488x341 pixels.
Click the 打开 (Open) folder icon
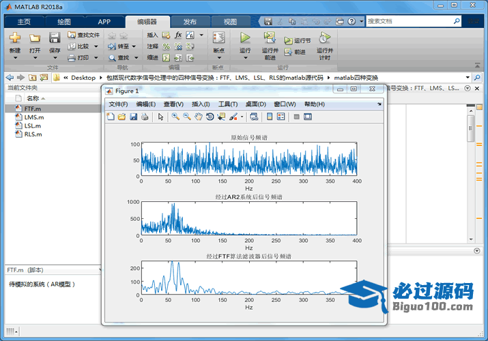pos(35,38)
